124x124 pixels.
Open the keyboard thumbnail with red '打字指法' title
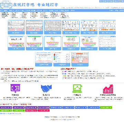(80, 58)
